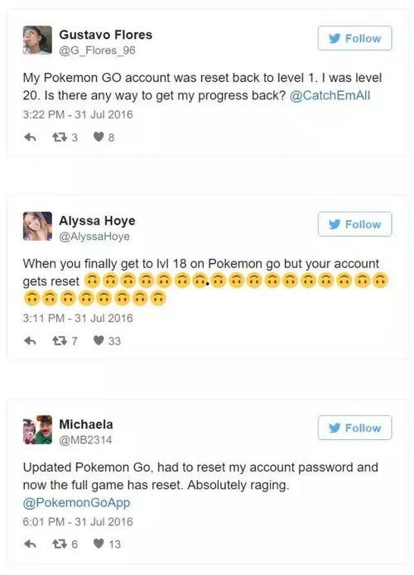Screen dimensions: 414x575
Task: Open the @CatchEmAll mention link
Action: click(x=330, y=95)
